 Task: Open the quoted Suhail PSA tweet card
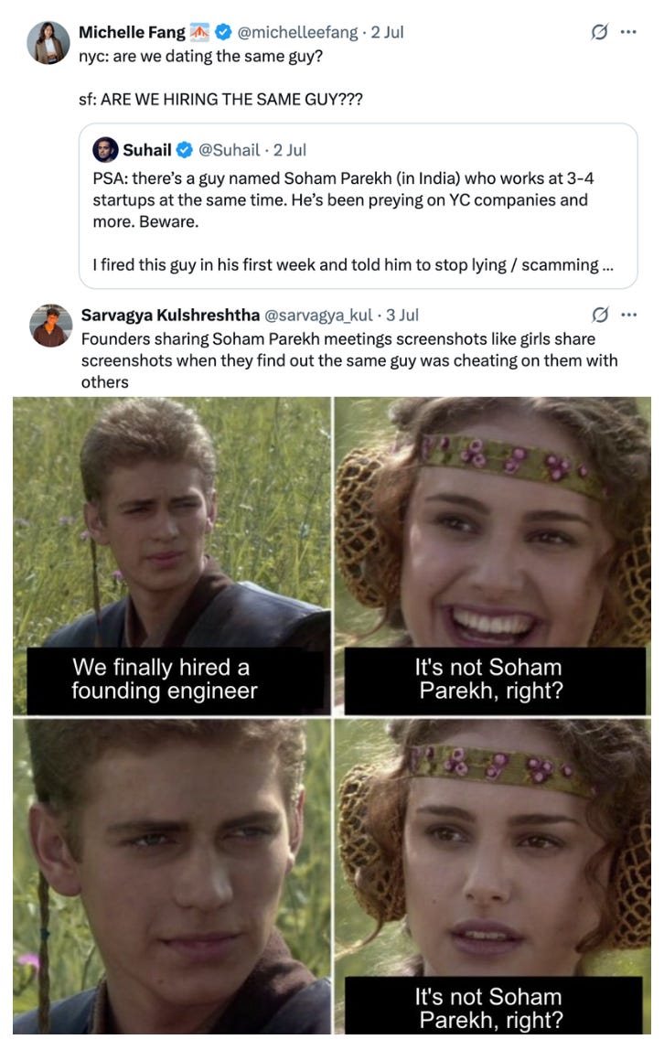click(x=359, y=206)
